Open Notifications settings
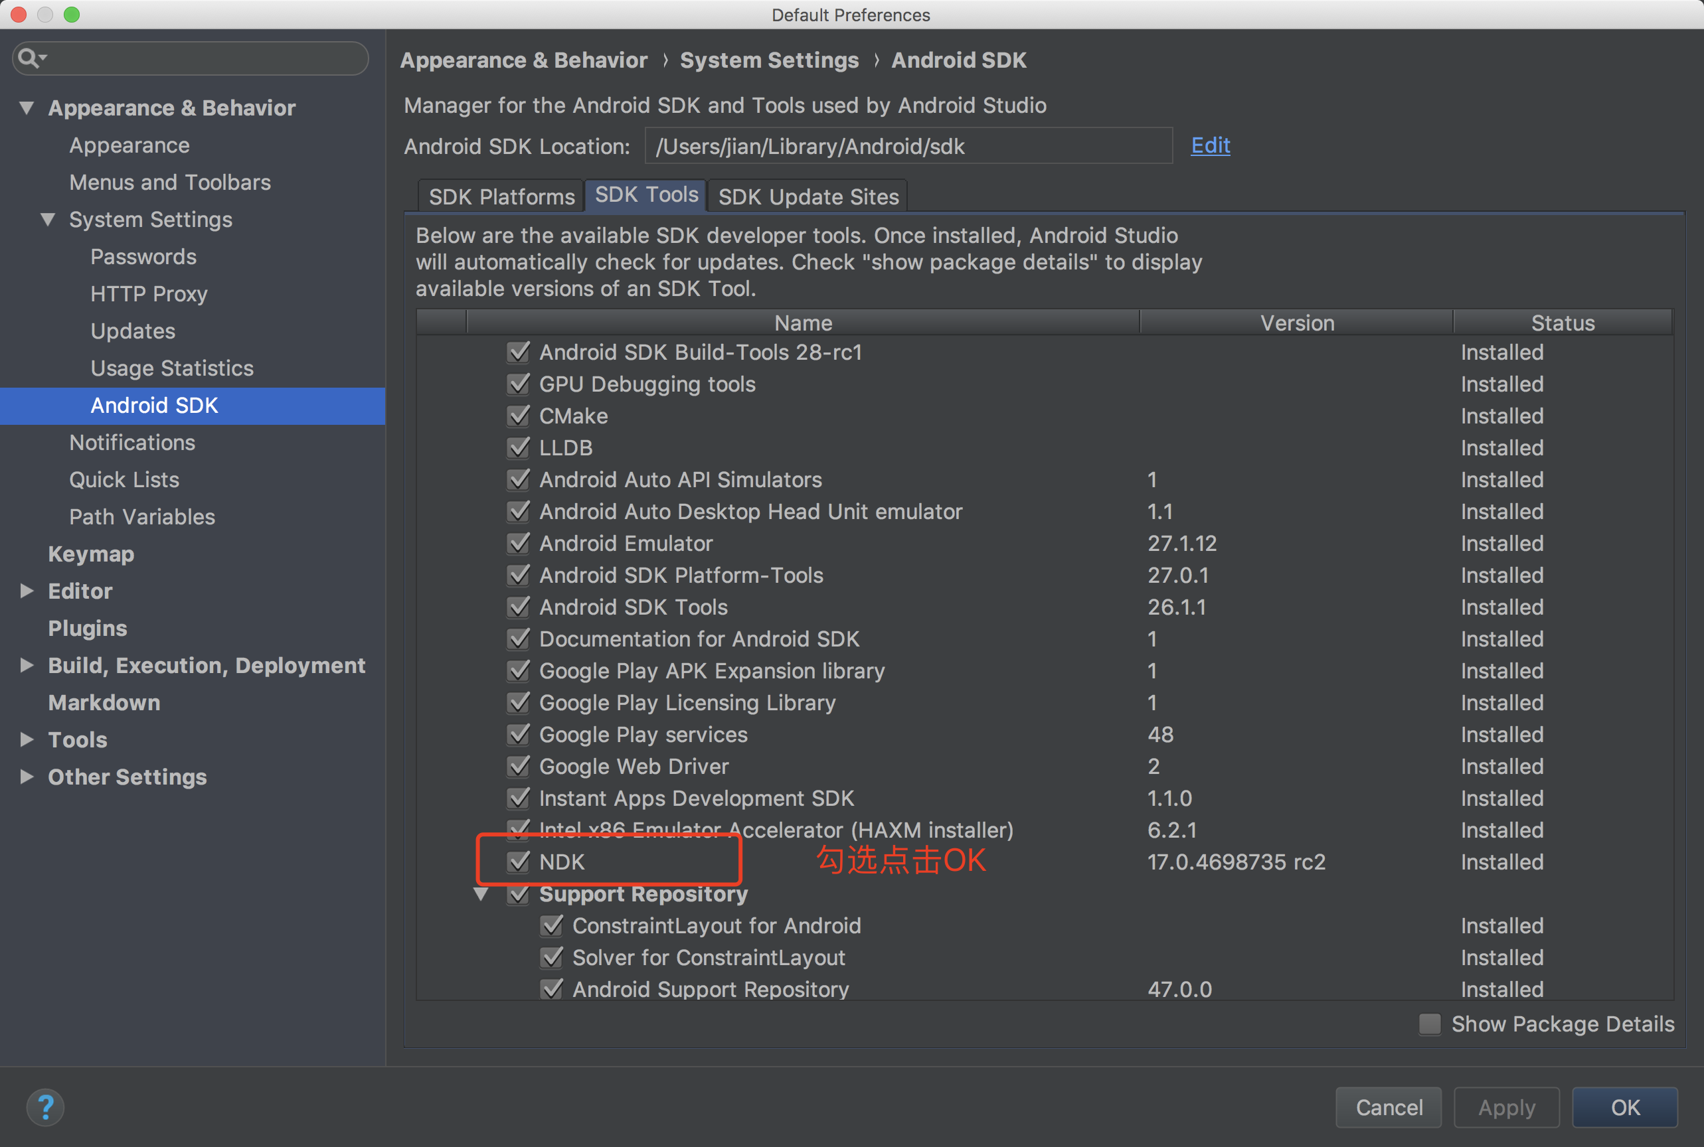The height and width of the screenshot is (1147, 1704). click(x=132, y=442)
